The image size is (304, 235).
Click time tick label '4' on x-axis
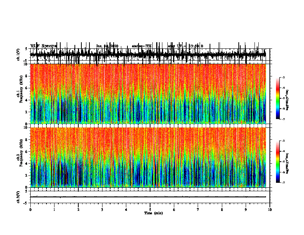[126, 210]
